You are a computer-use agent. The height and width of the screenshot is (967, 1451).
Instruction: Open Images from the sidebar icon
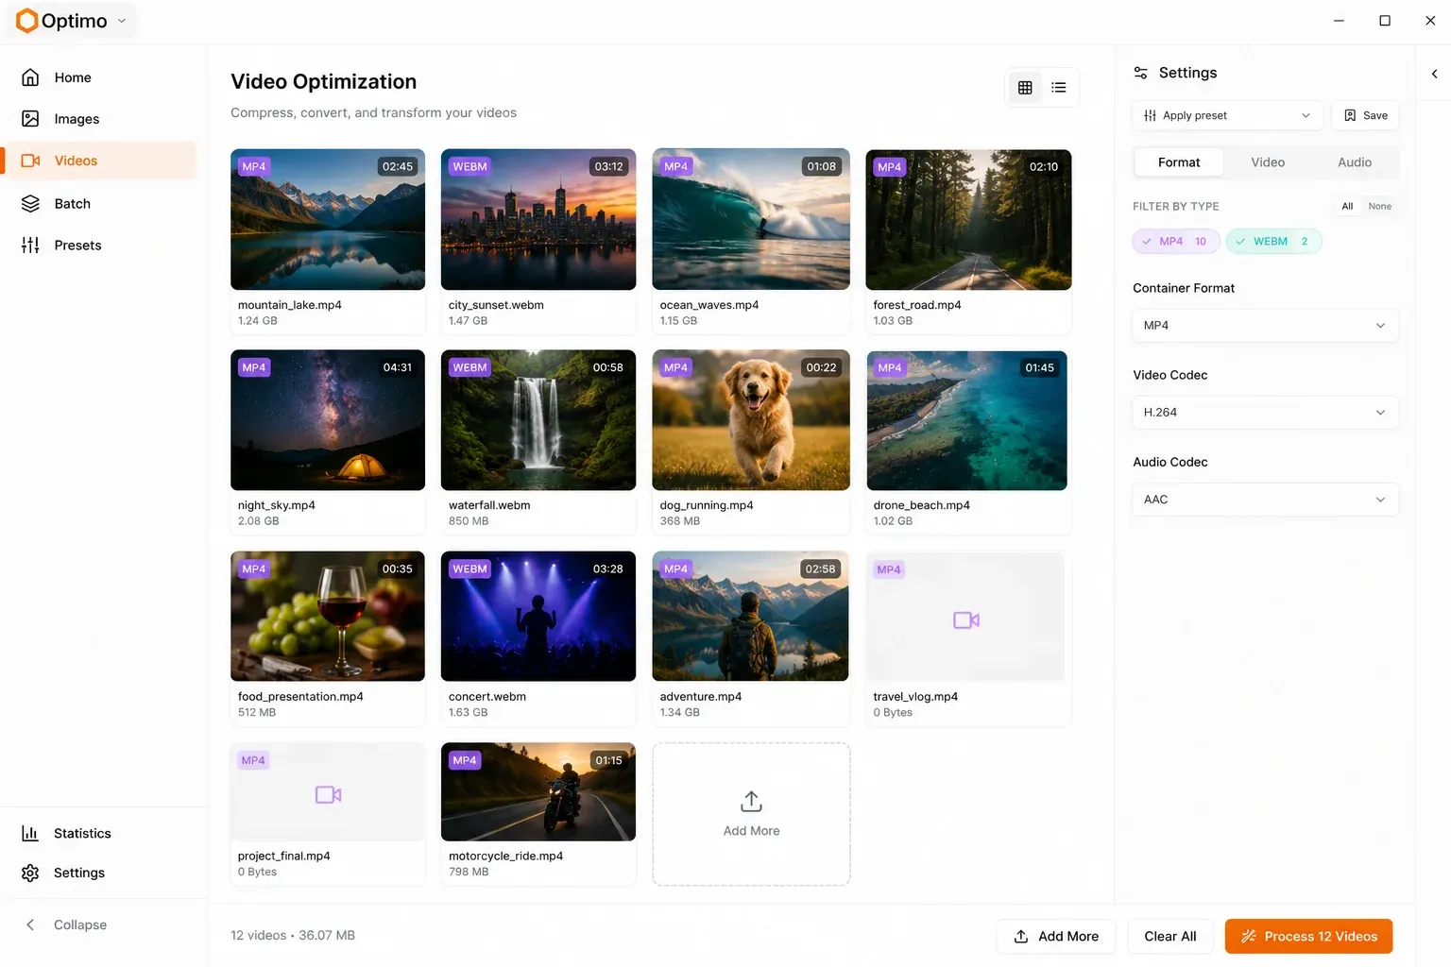[x=30, y=119]
